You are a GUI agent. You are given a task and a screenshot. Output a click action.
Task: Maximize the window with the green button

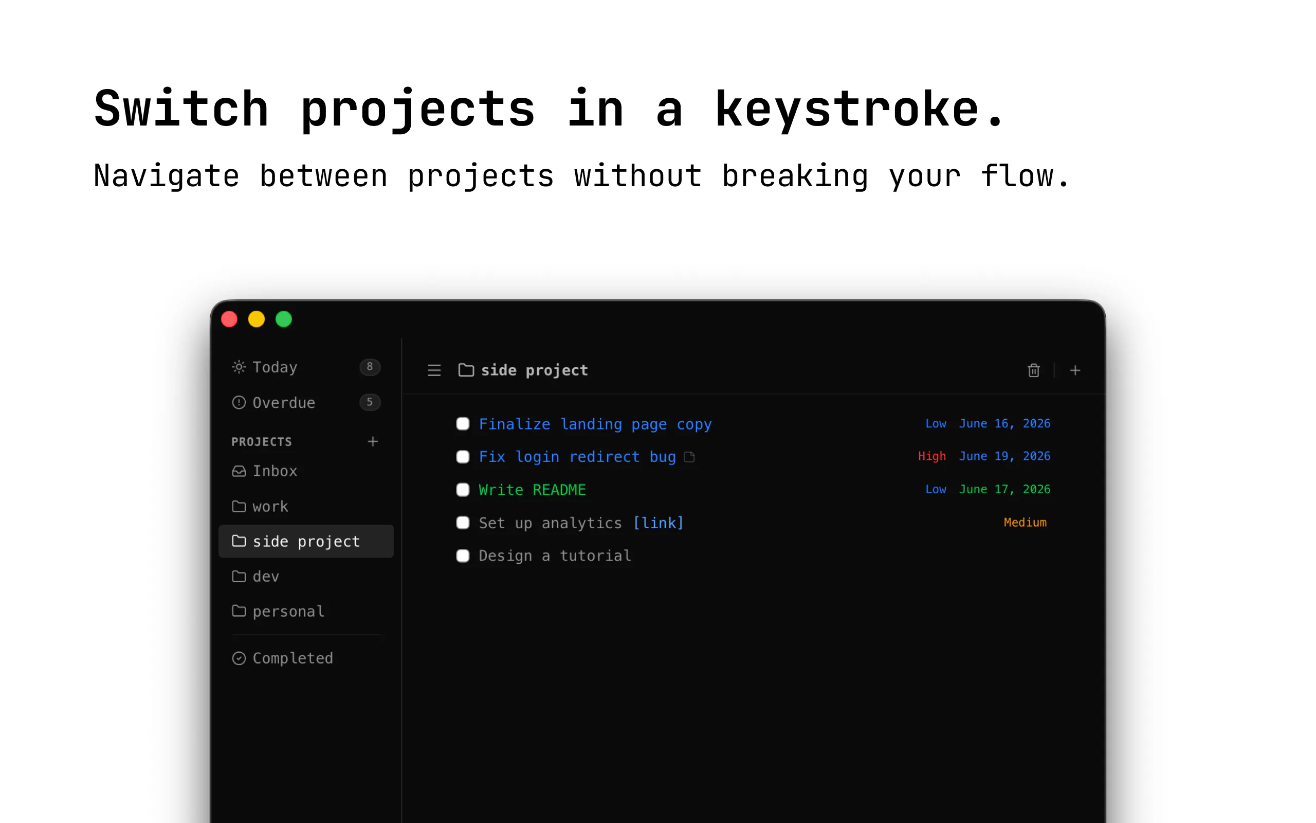pos(283,319)
